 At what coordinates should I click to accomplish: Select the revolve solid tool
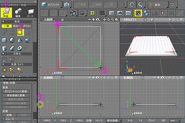[x=12, y=59]
